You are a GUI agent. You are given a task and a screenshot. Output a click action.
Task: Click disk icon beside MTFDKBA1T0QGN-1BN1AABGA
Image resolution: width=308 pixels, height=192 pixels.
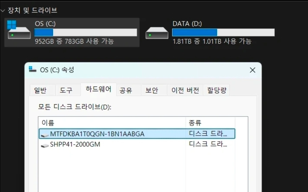click(44, 135)
